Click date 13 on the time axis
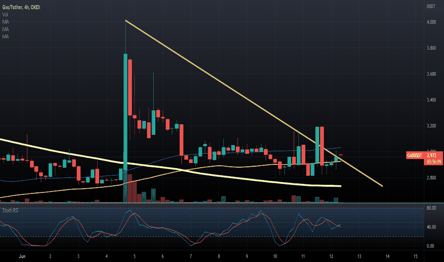Image resolution: width=444 pixels, height=262 pixels. pyautogui.click(x=359, y=256)
